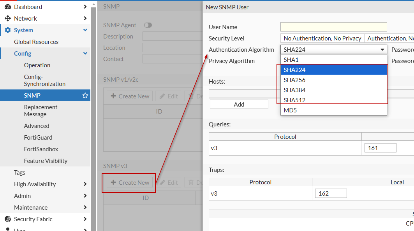Click the SNMP favorite star icon
This screenshot has height=231, width=414.
point(85,95)
